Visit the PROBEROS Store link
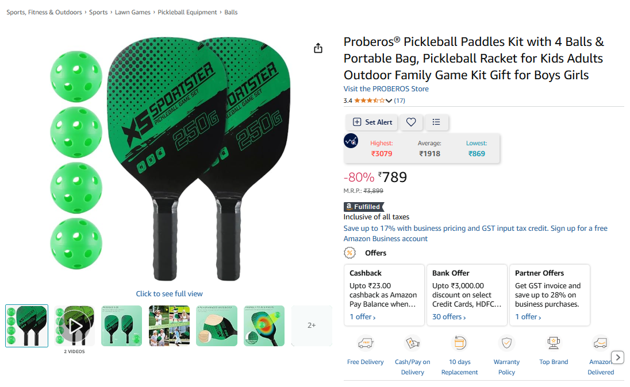The height and width of the screenshot is (387, 630). pos(386,89)
